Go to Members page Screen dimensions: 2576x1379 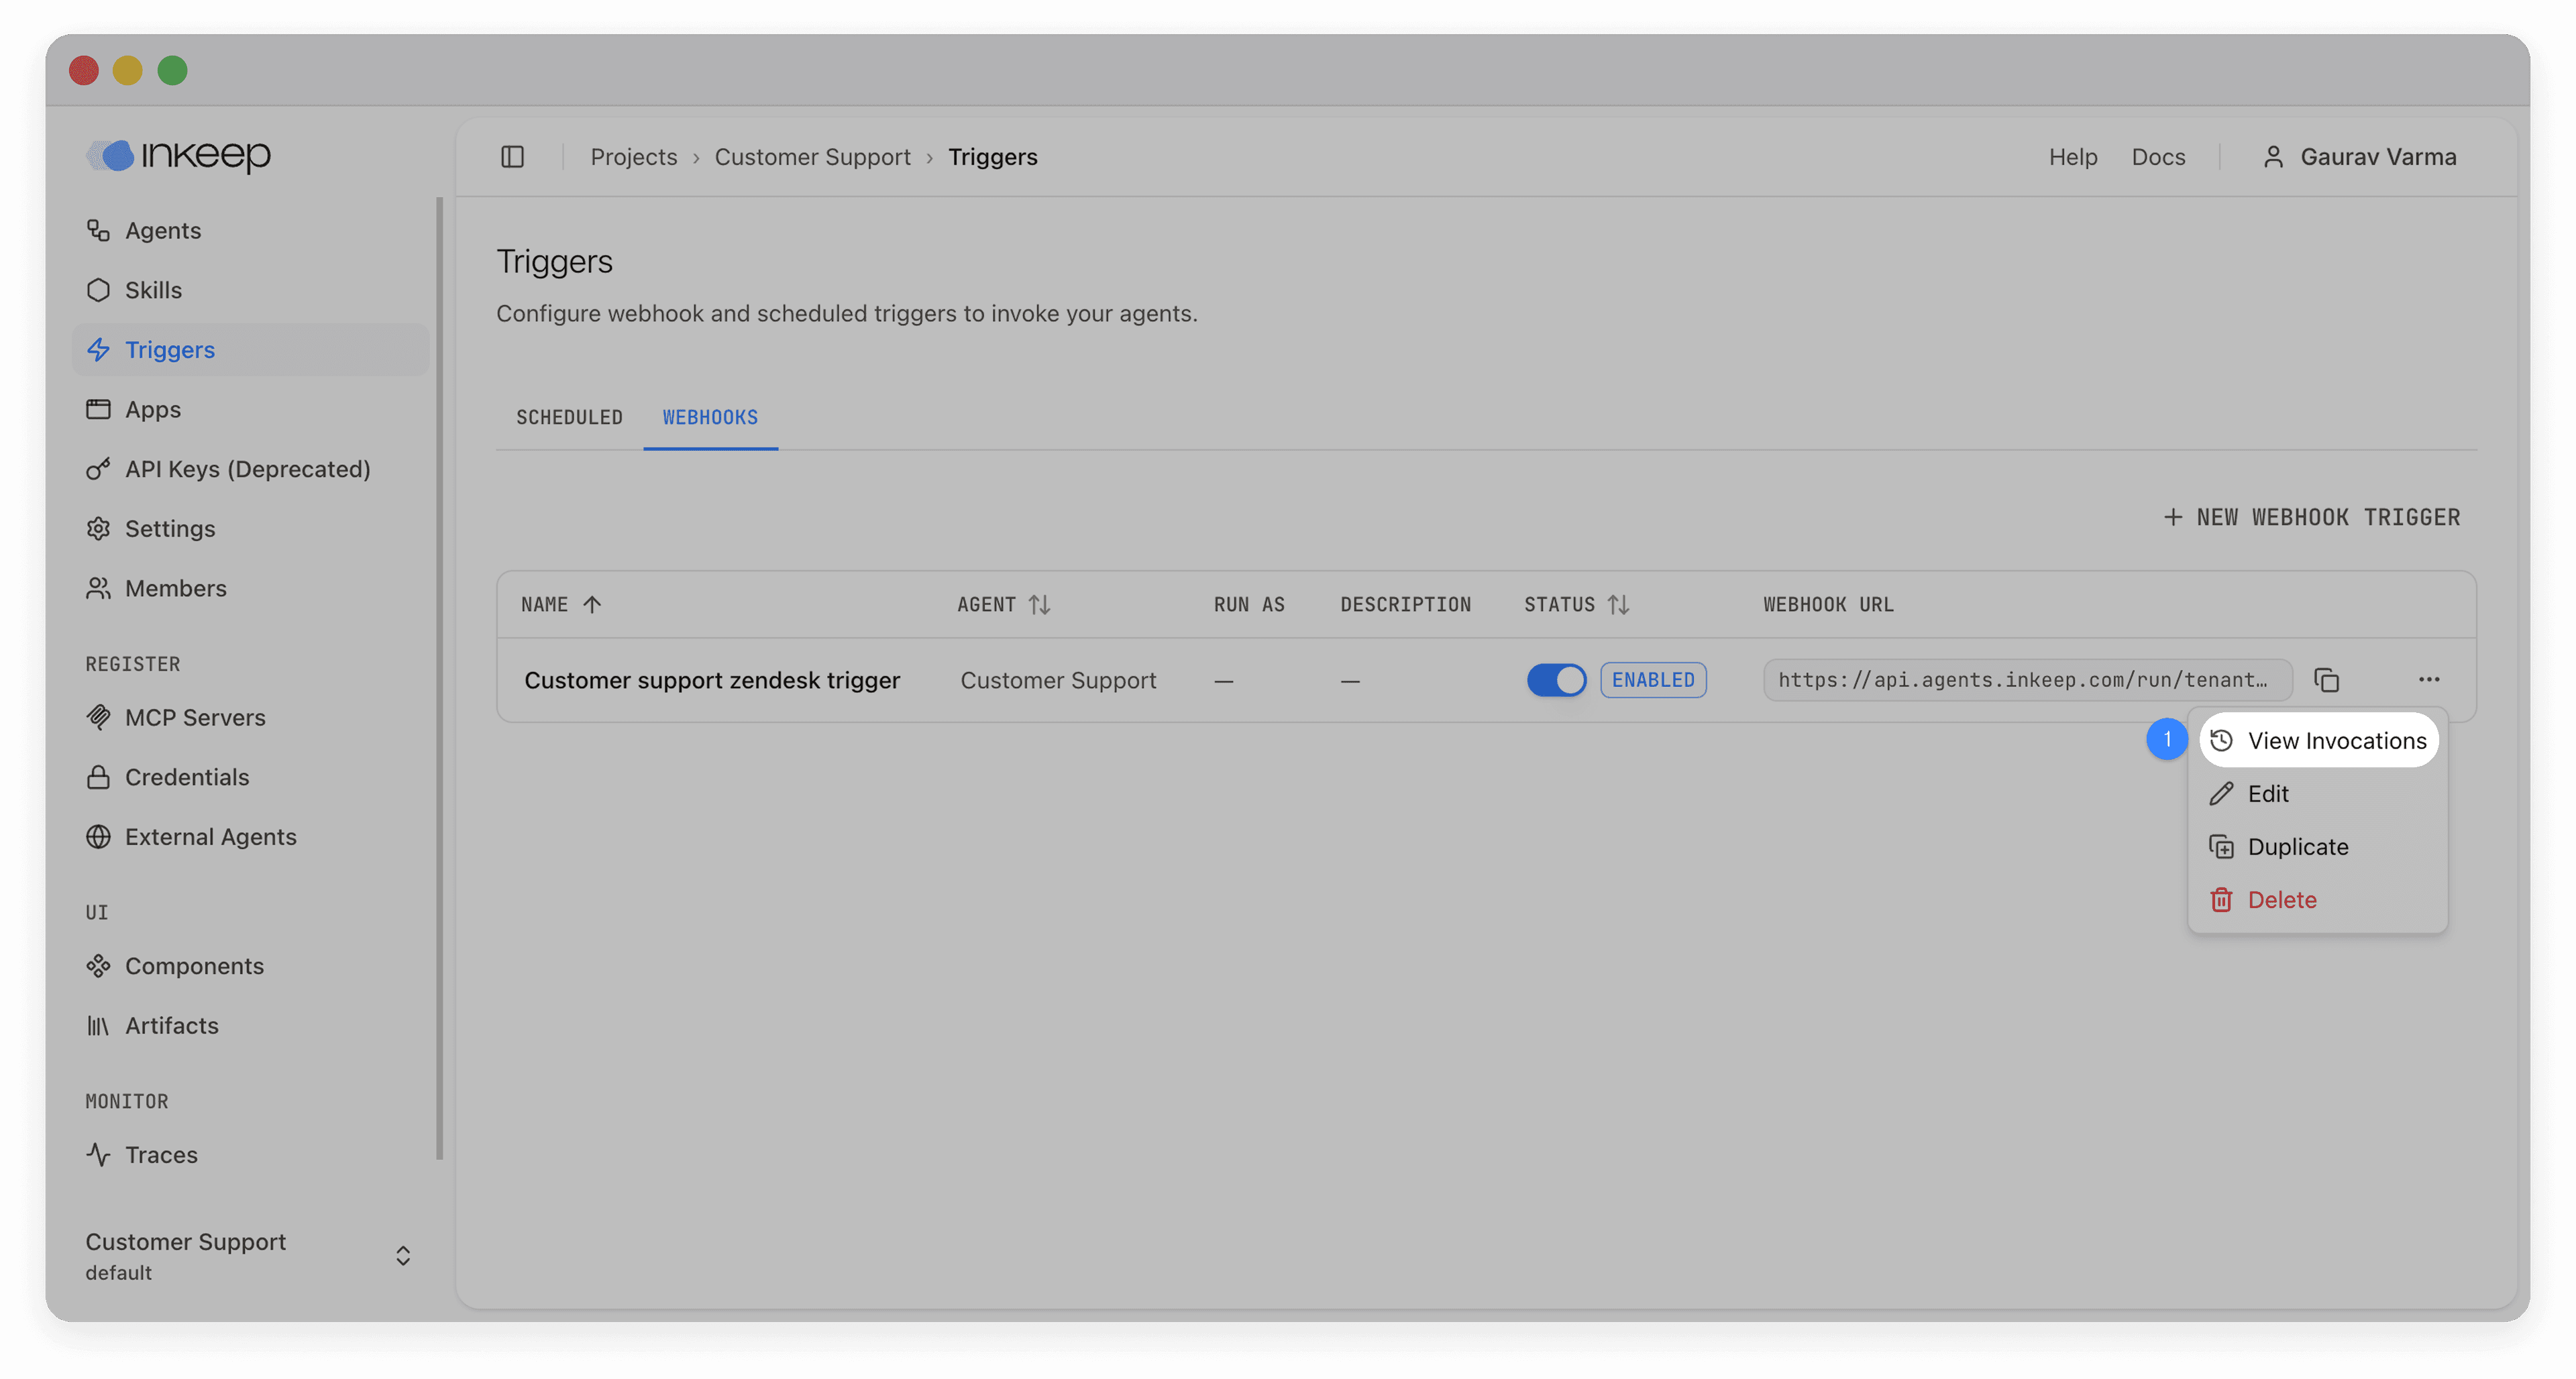pyautogui.click(x=250, y=588)
